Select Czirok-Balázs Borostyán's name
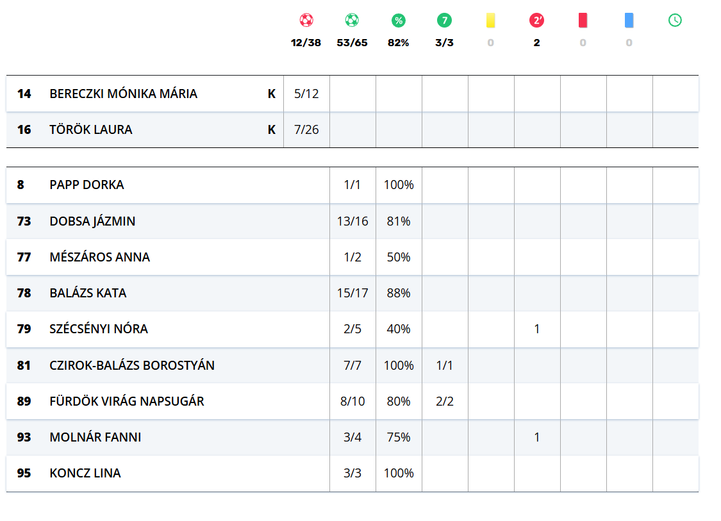The width and height of the screenshot is (721, 521). pyautogui.click(x=132, y=365)
